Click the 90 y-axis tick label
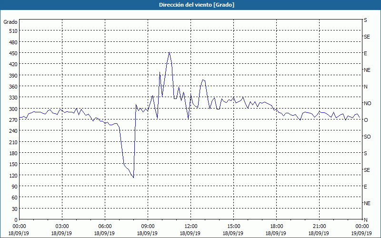The width and height of the screenshot is (381, 238). coord(15,187)
